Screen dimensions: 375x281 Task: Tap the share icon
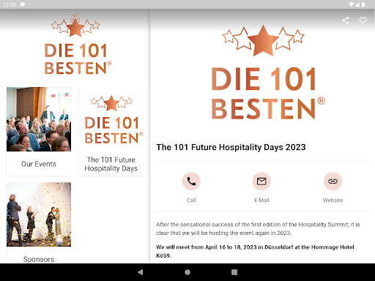point(345,20)
